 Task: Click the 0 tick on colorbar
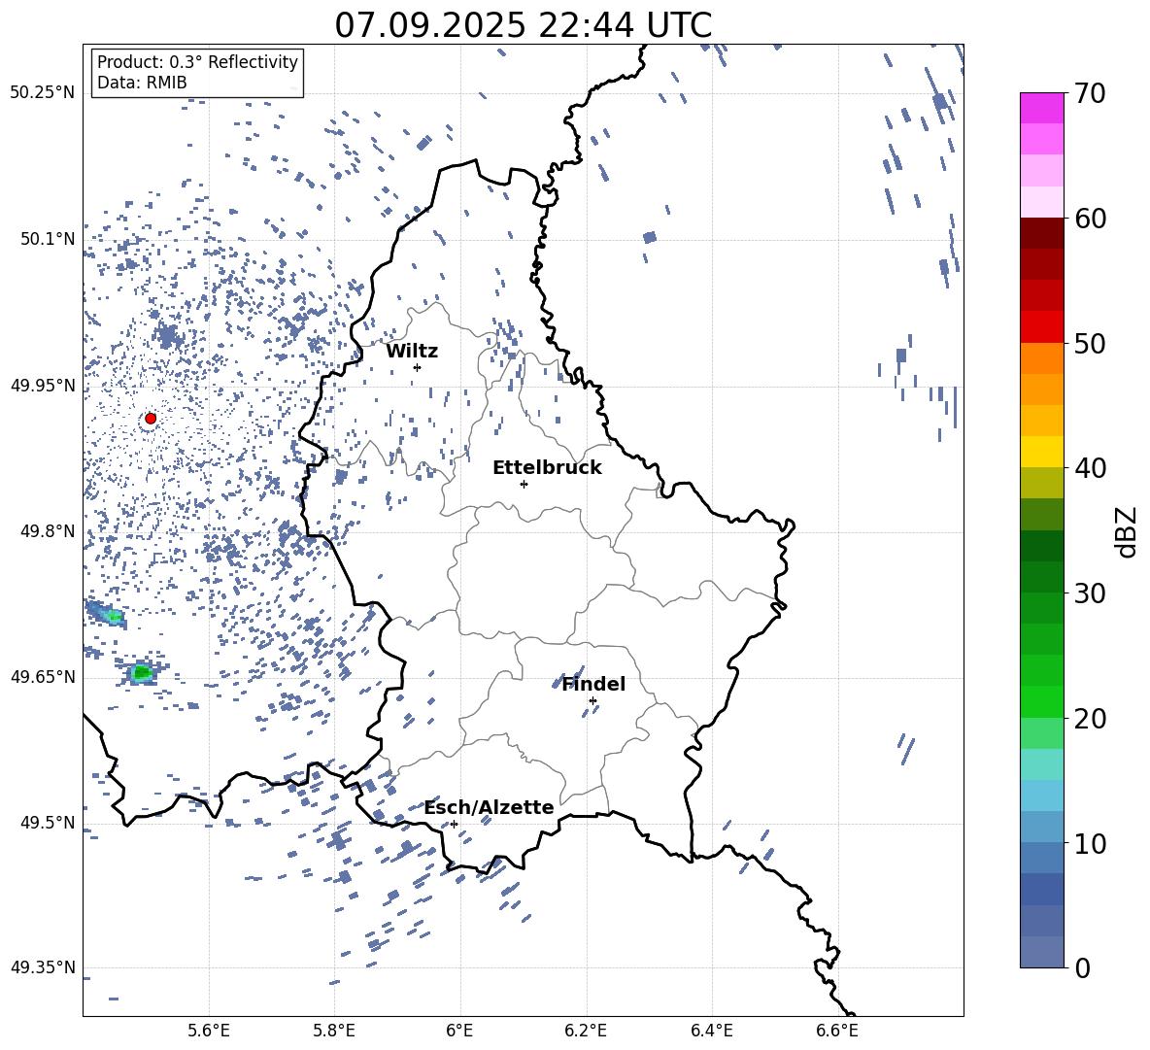(1082, 967)
